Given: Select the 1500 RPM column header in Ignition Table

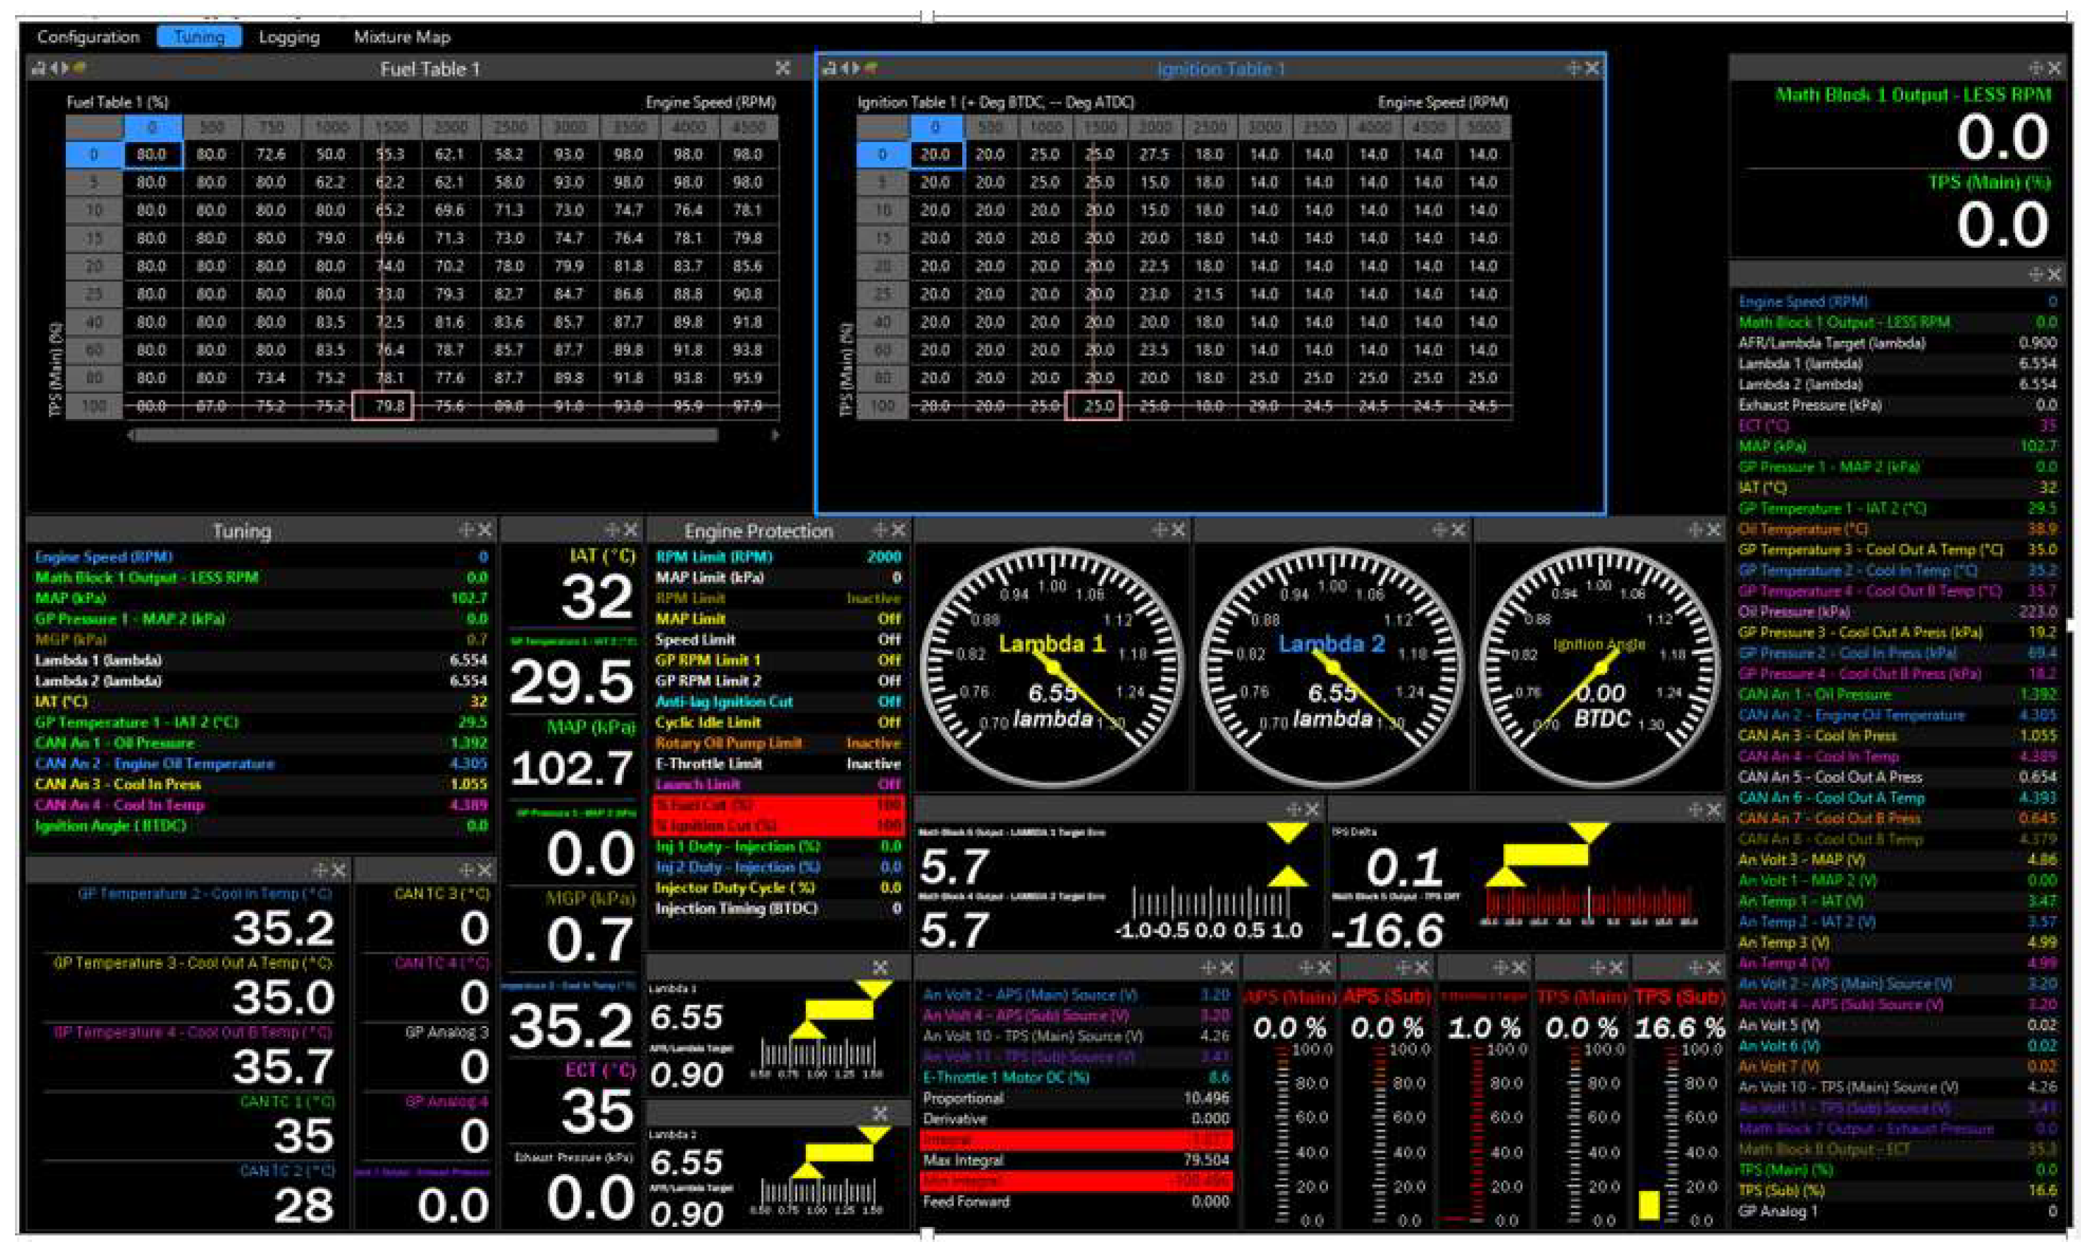Looking at the screenshot, I should click(x=1099, y=127).
